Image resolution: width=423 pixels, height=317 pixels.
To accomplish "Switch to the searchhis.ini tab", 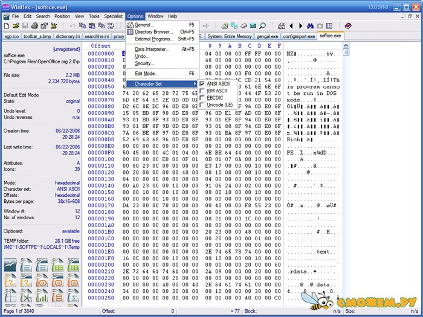I will coord(97,36).
